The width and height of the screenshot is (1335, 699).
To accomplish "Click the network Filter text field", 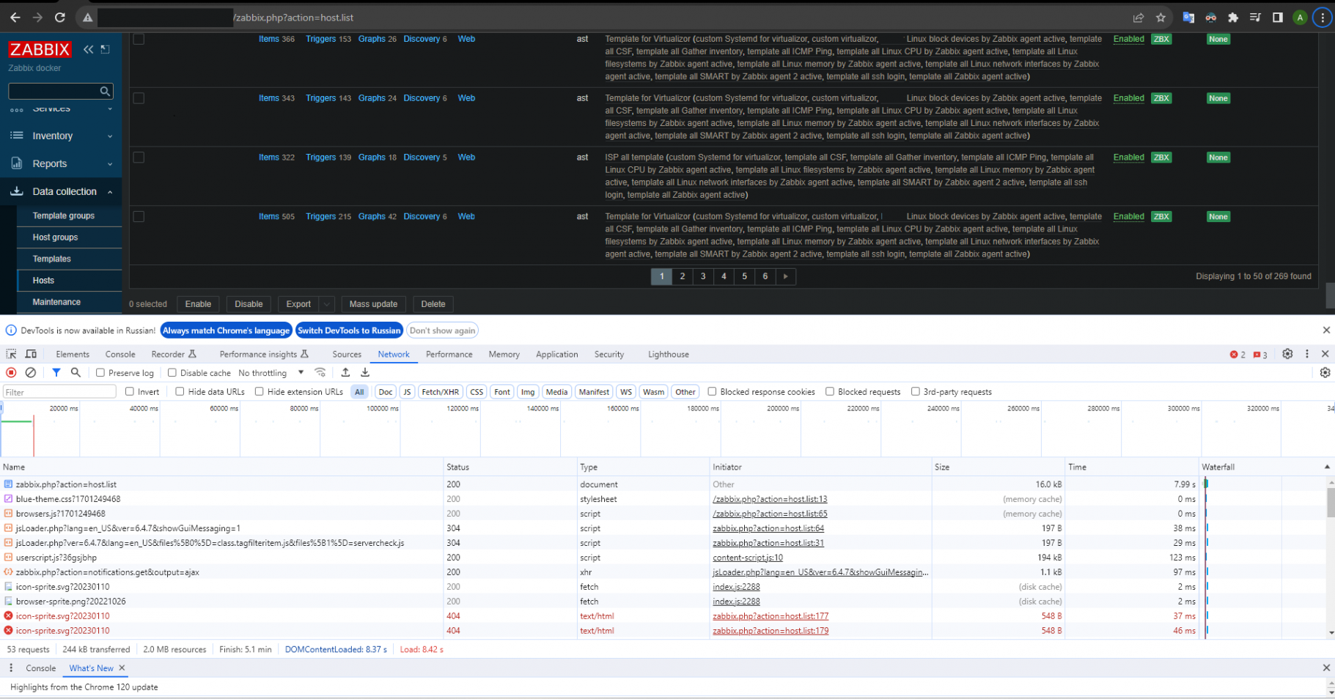I will [59, 392].
